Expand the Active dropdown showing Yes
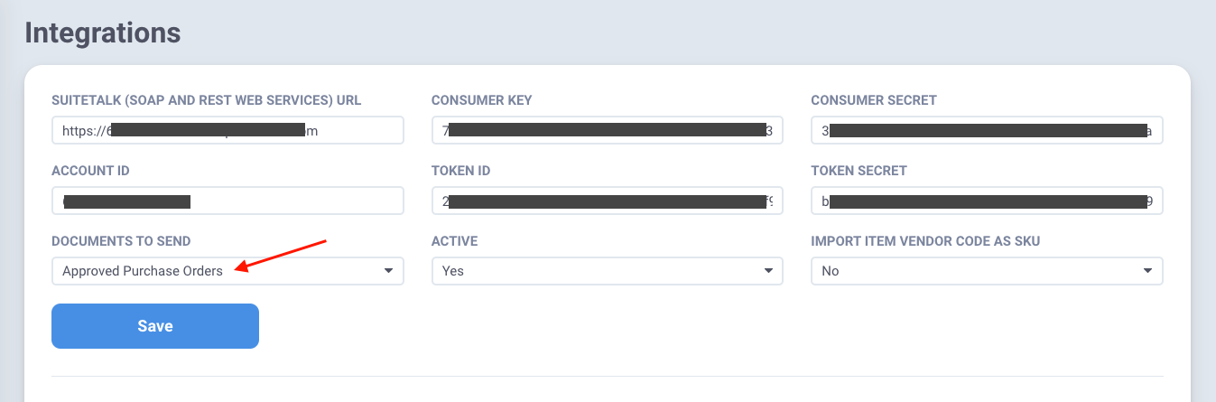The image size is (1216, 402). (x=607, y=271)
